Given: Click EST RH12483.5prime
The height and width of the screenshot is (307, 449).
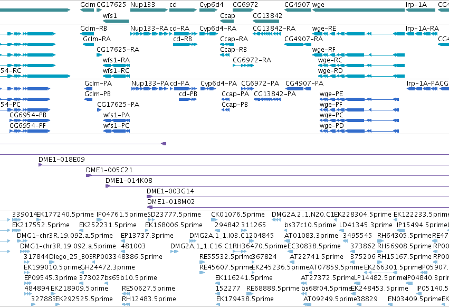Looking at the screenshot, I should click(126, 304).
